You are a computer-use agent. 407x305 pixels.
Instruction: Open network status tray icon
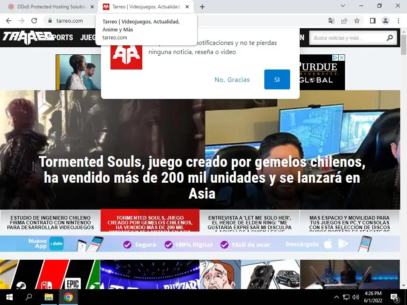[x=346, y=297]
